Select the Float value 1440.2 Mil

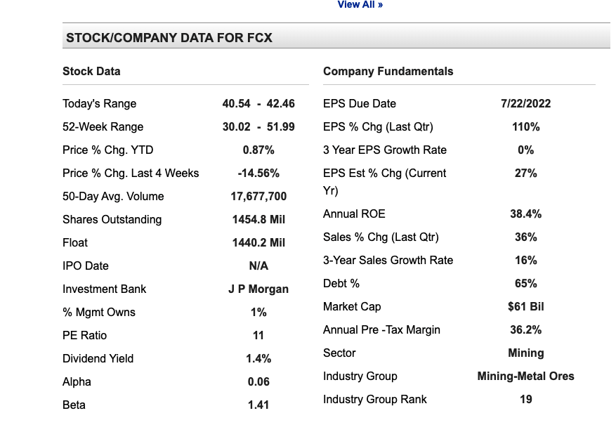pyautogui.click(x=258, y=243)
